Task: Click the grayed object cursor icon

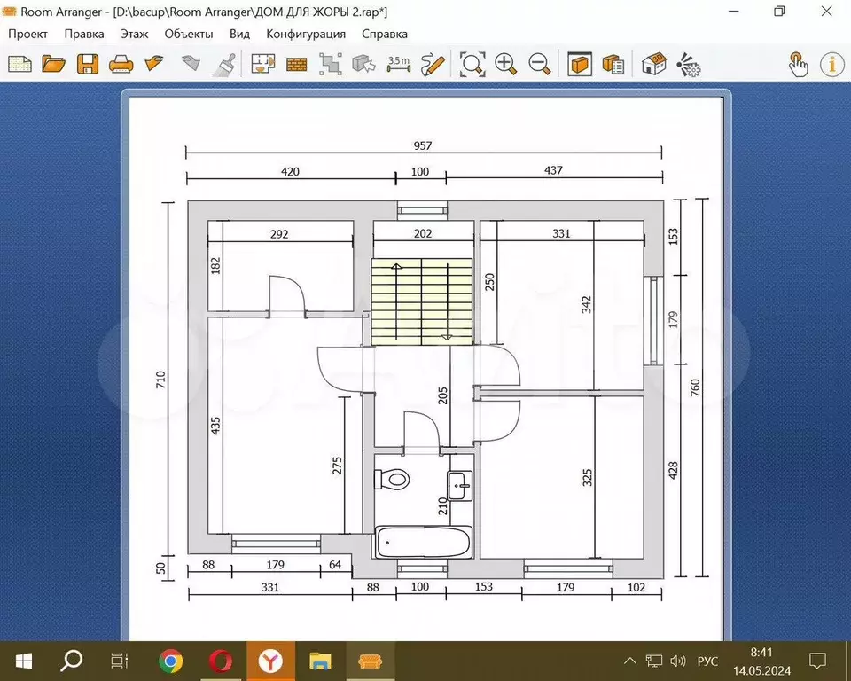Action: 363,64
